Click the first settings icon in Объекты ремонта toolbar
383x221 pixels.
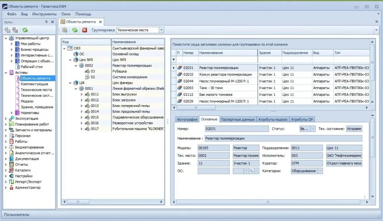(65, 30)
